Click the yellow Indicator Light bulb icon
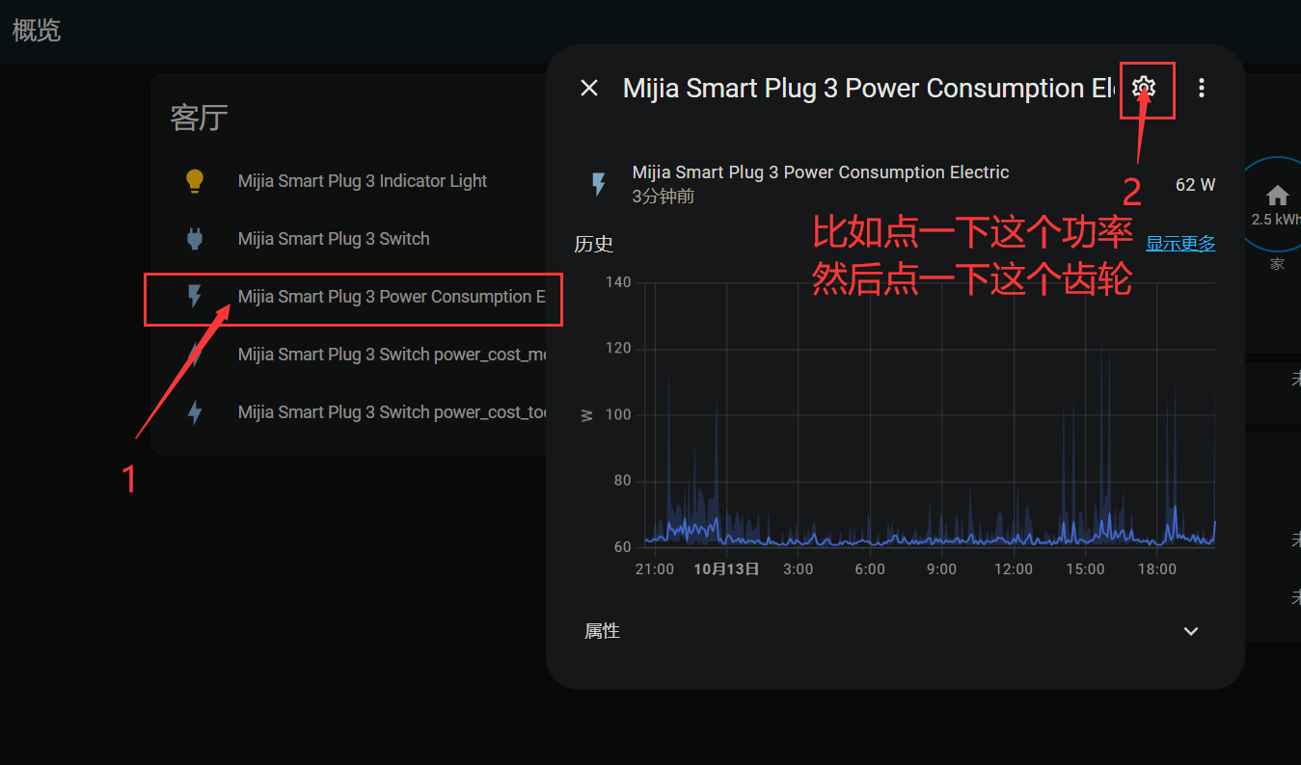Screen dimensions: 1301x765 pos(195,181)
